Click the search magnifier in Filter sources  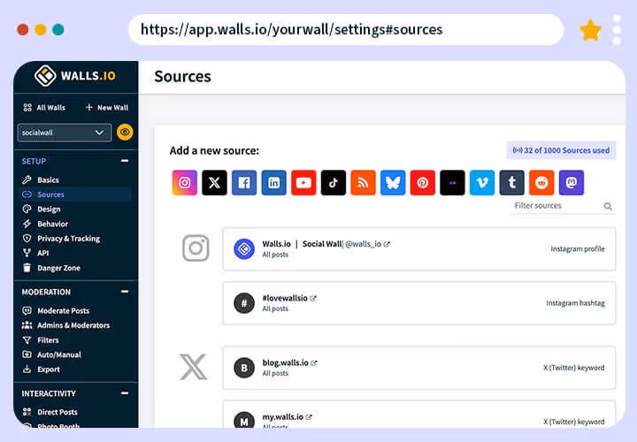(x=608, y=206)
